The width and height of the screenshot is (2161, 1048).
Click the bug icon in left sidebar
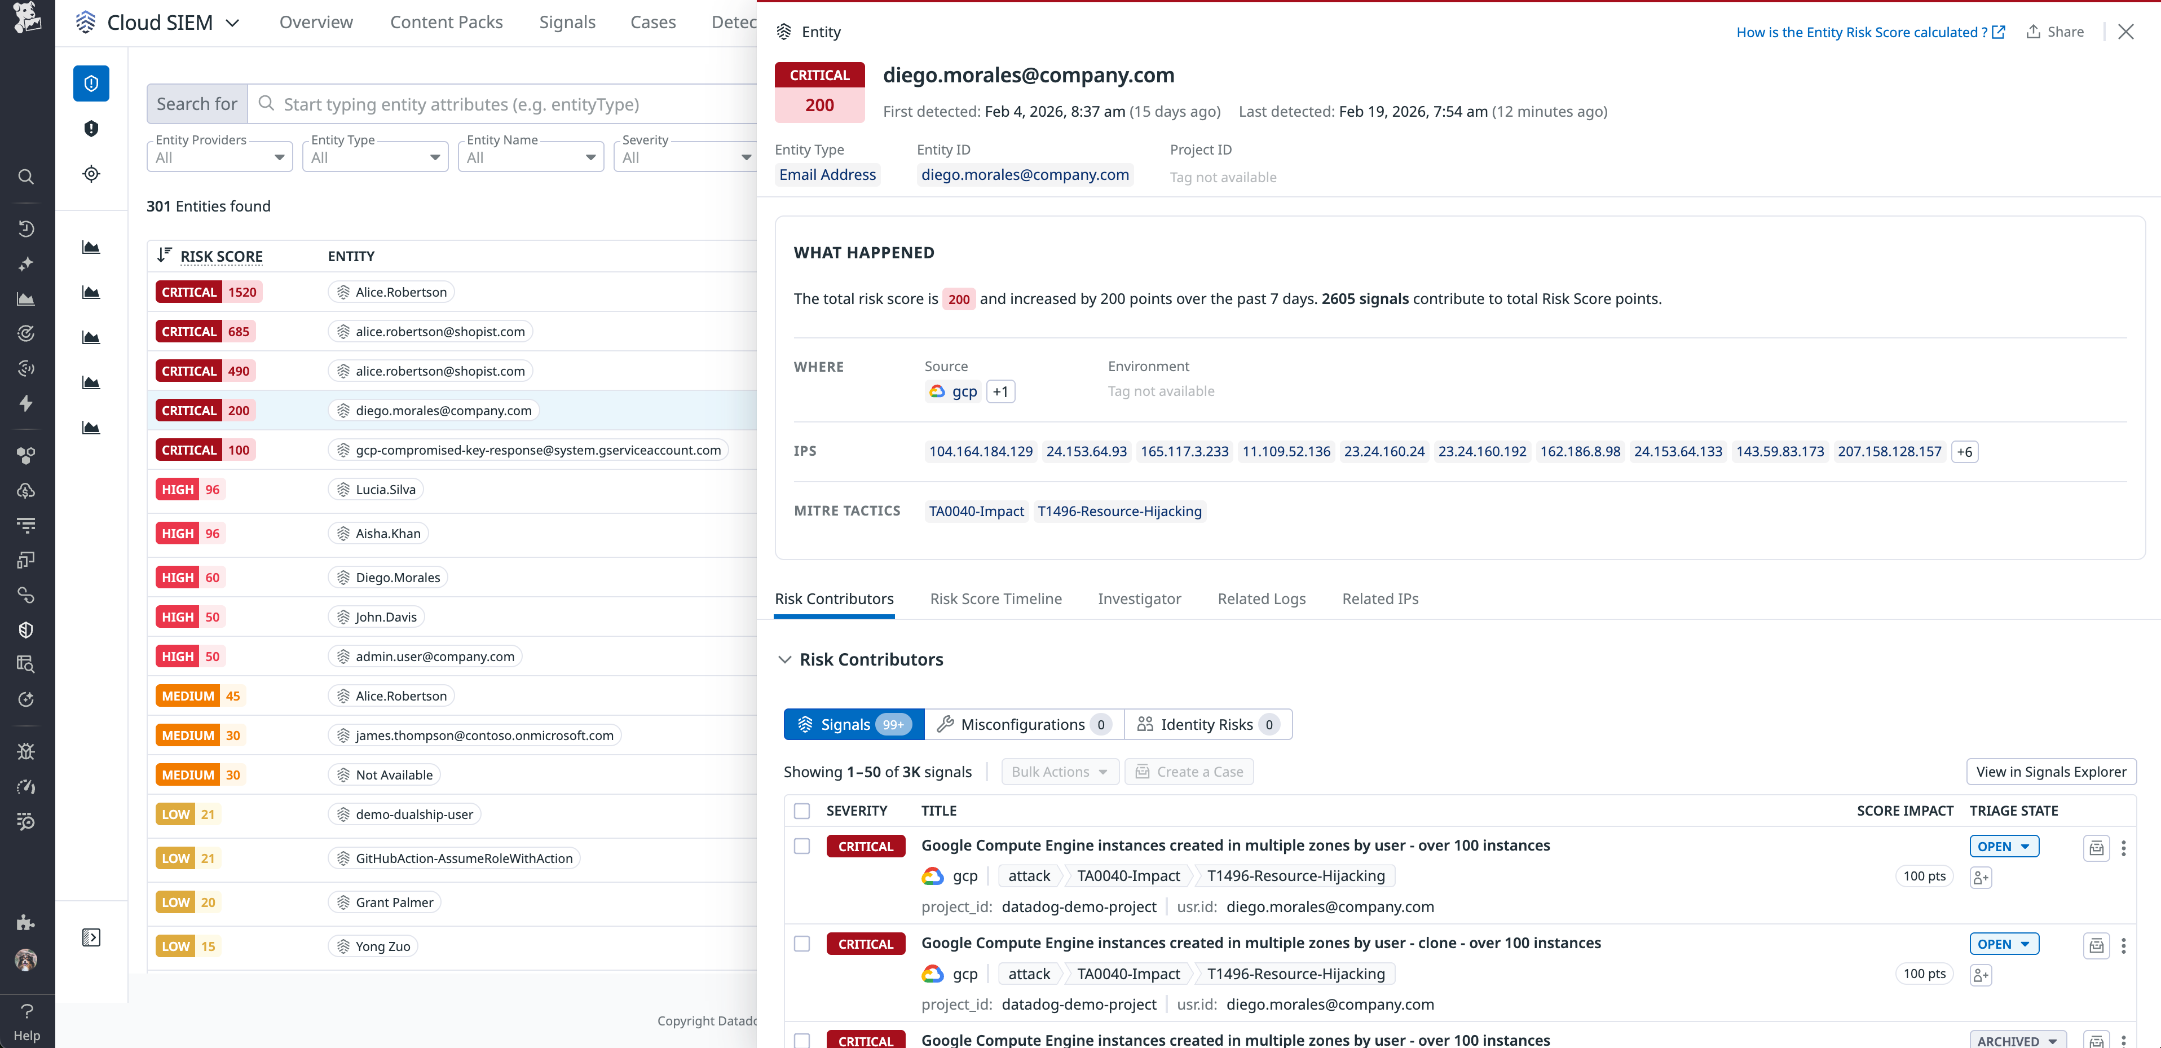click(26, 751)
